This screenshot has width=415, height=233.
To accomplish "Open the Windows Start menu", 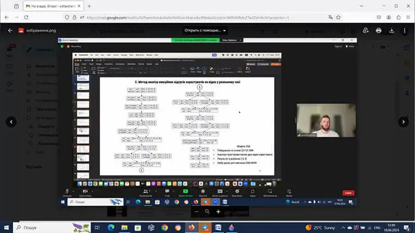I will click(7, 228).
